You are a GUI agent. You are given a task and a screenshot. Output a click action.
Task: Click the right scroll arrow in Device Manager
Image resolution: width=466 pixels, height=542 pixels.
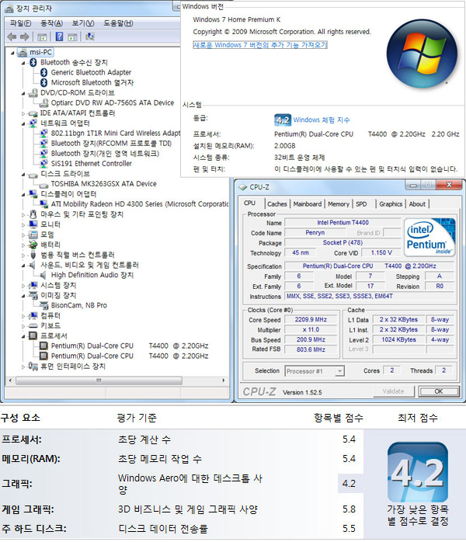tap(224, 380)
